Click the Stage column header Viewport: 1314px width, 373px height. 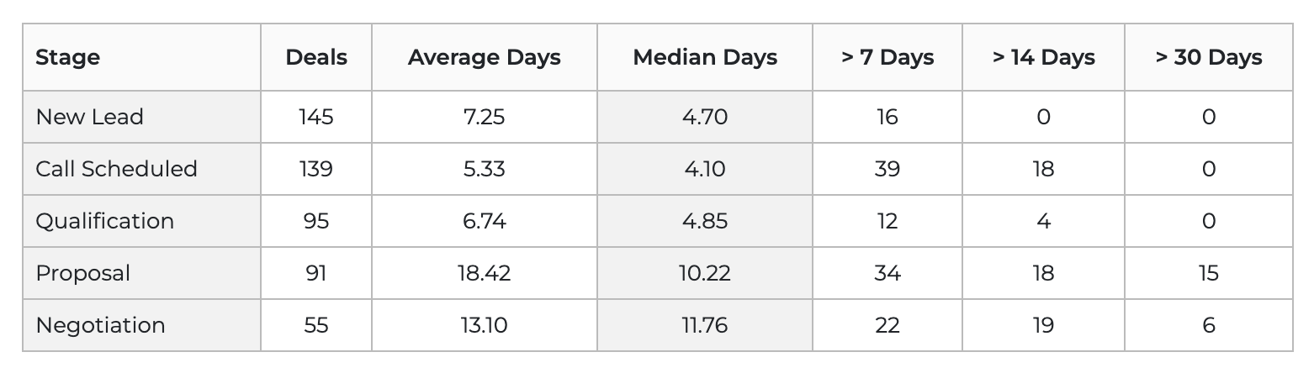(68, 57)
